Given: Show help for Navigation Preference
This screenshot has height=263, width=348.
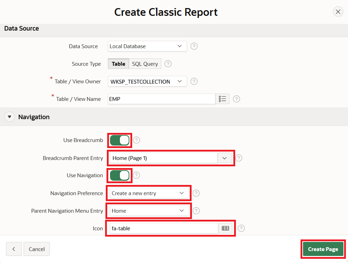Looking at the screenshot, I should click(196, 193).
